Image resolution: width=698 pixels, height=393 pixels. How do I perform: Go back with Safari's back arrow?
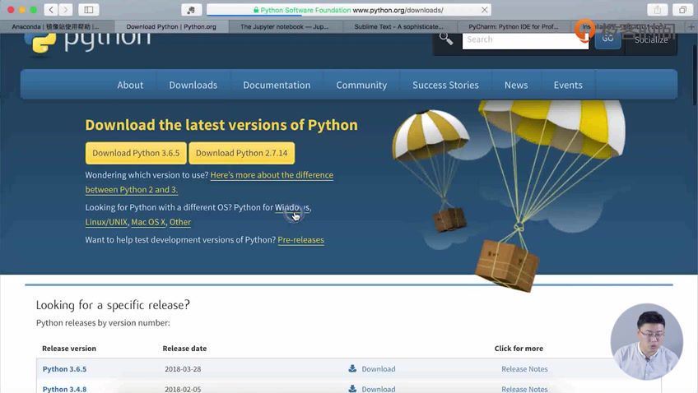51,9
